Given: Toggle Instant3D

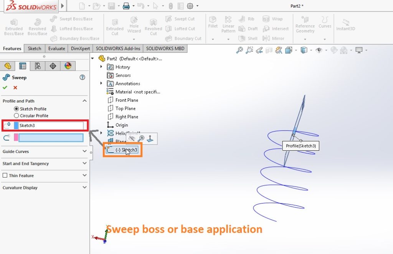Looking at the screenshot, I should (346, 25).
